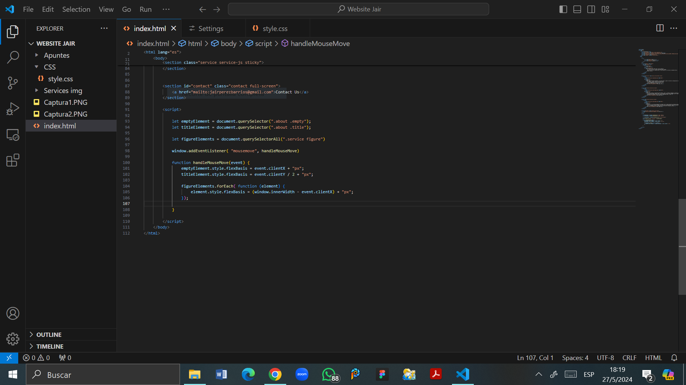
Task: Focus the Website Jair command center search
Action: (x=358, y=9)
